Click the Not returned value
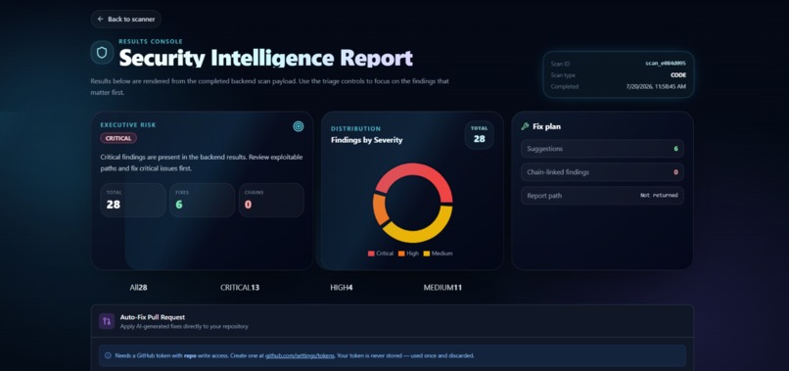Screen dimensions: 789x371 tap(659, 196)
